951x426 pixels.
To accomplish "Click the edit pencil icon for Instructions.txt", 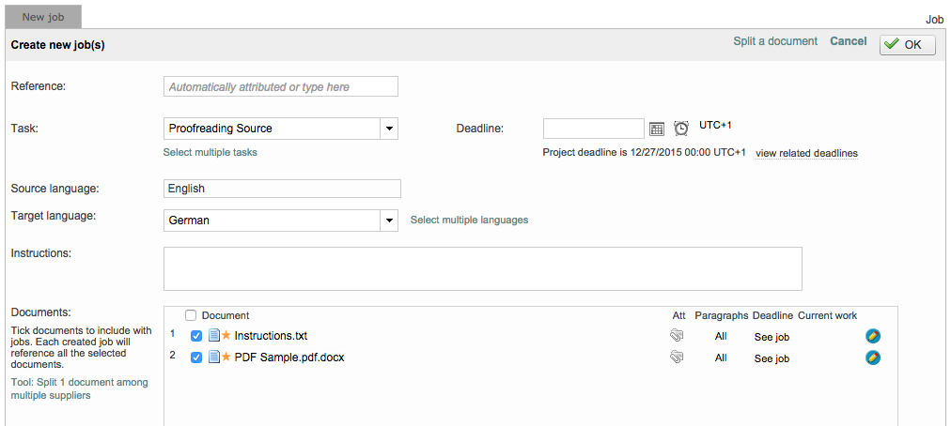I will coord(873,335).
